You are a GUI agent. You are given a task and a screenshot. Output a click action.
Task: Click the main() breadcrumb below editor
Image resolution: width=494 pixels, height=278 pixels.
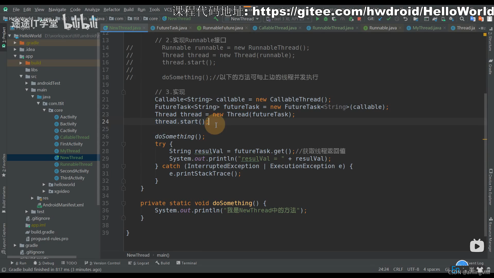(163, 255)
